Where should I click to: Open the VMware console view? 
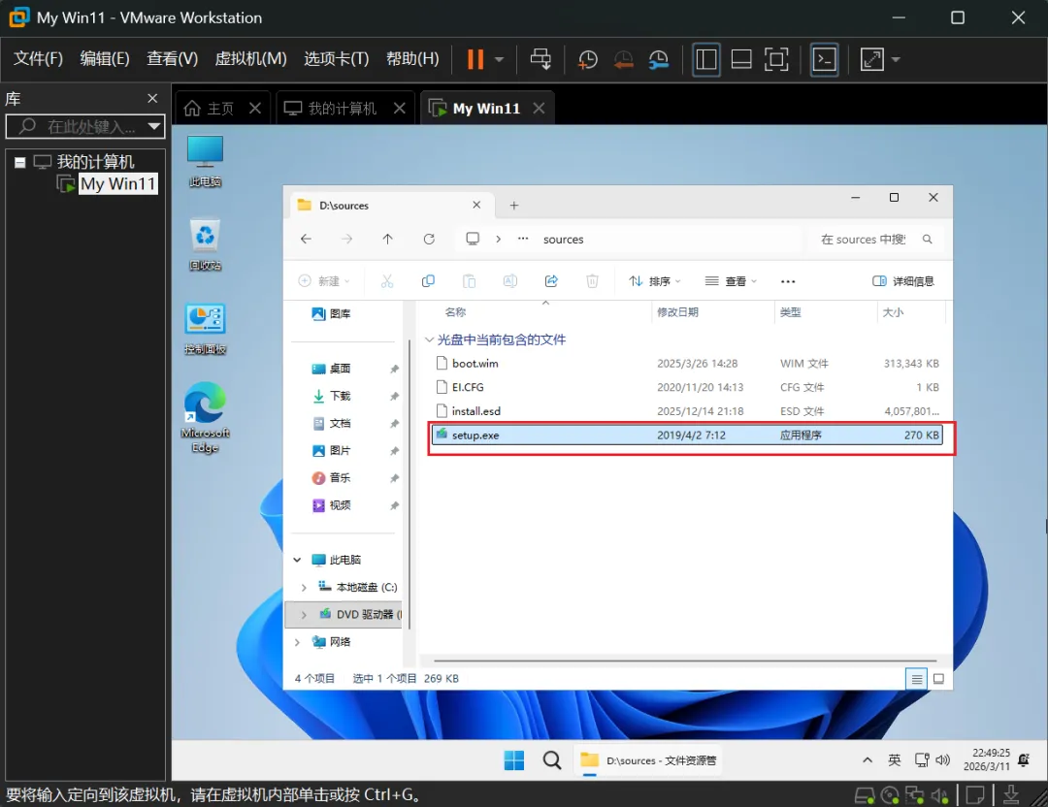tap(824, 59)
